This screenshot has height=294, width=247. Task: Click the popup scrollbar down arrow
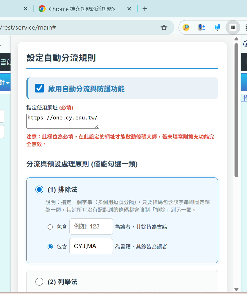pyautogui.click(x=236, y=289)
